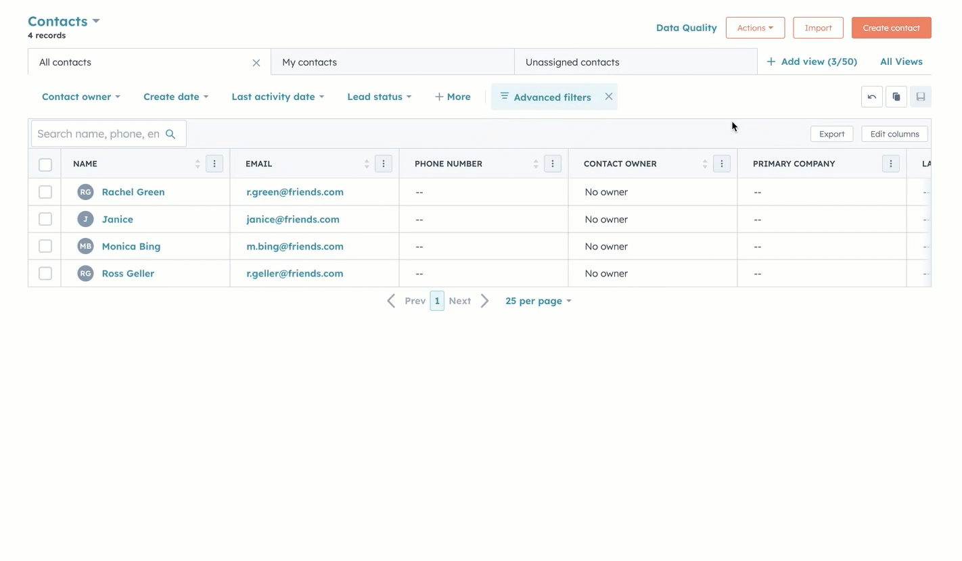Switch to the Unassigned contacts tab
The height and width of the screenshot is (561, 962).
pyautogui.click(x=636, y=62)
